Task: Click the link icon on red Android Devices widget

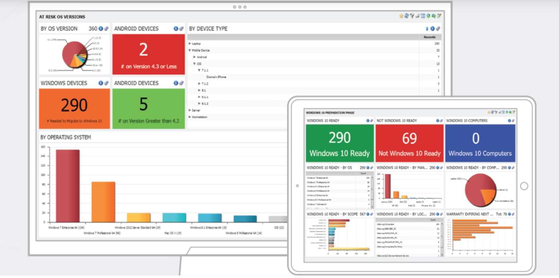Action: (x=181, y=29)
